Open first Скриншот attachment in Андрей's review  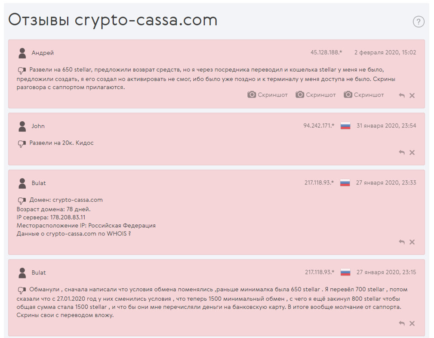click(268, 95)
